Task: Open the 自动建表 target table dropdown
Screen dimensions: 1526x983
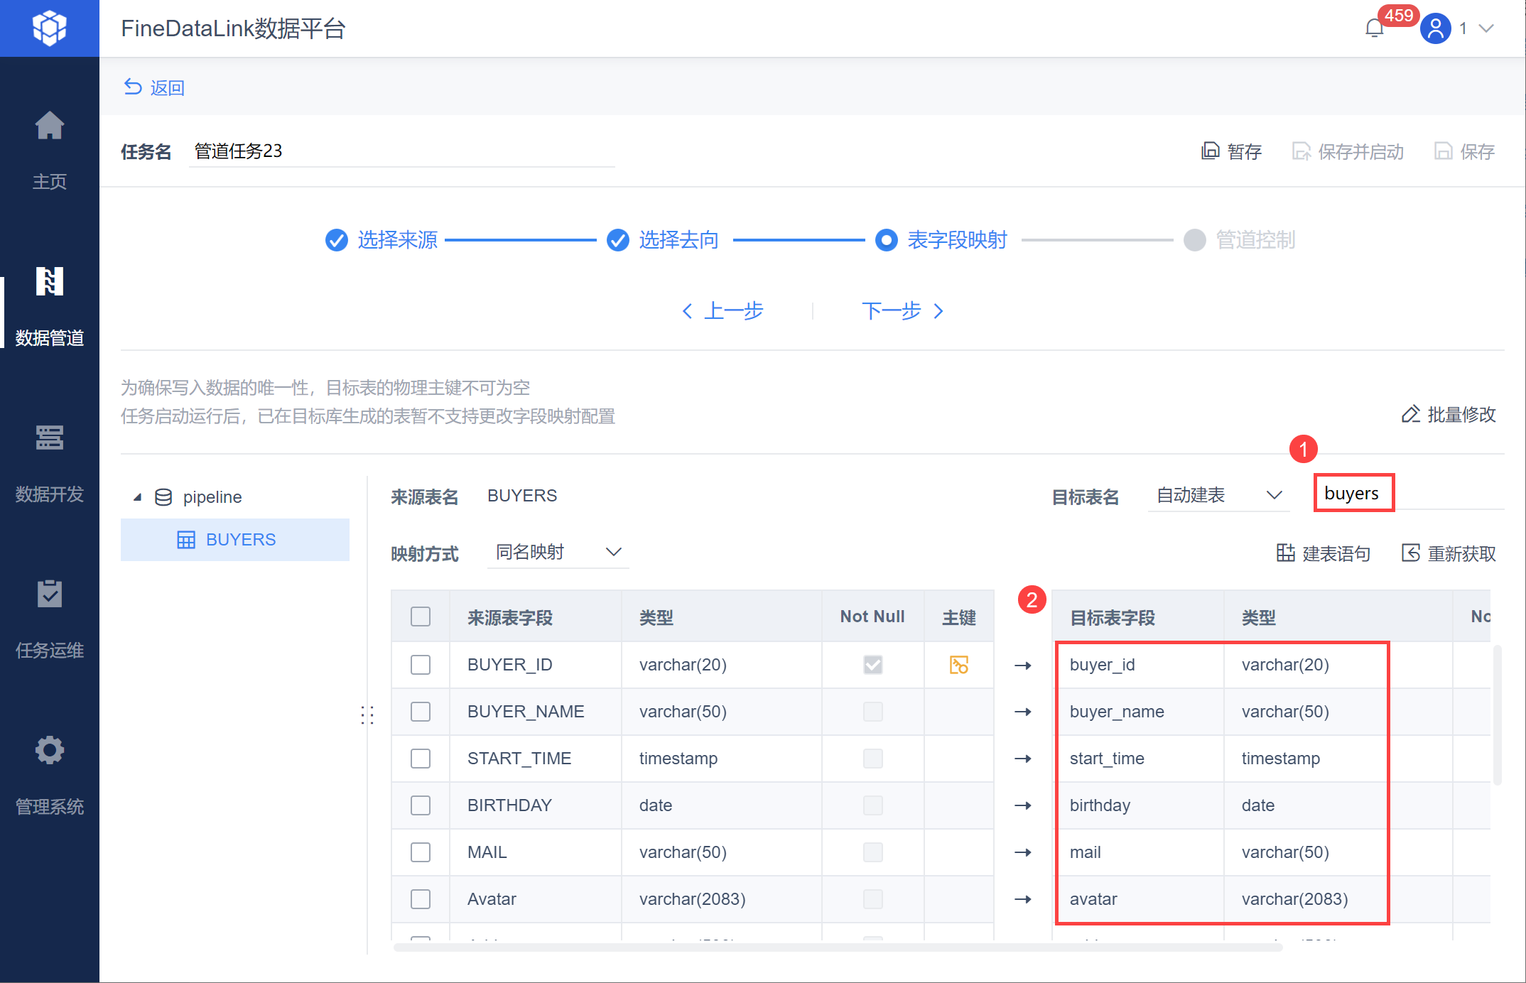Action: tap(1218, 495)
